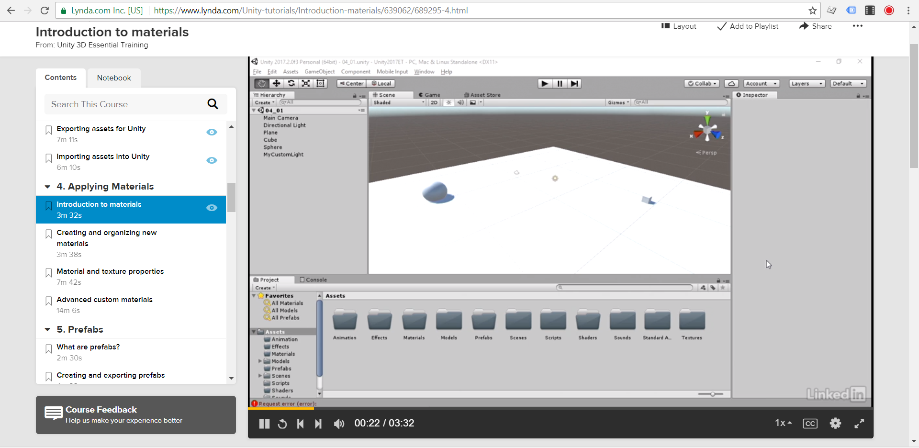This screenshot has height=448, width=919.
Task: Select Unity Scale tool
Action: [x=306, y=83]
